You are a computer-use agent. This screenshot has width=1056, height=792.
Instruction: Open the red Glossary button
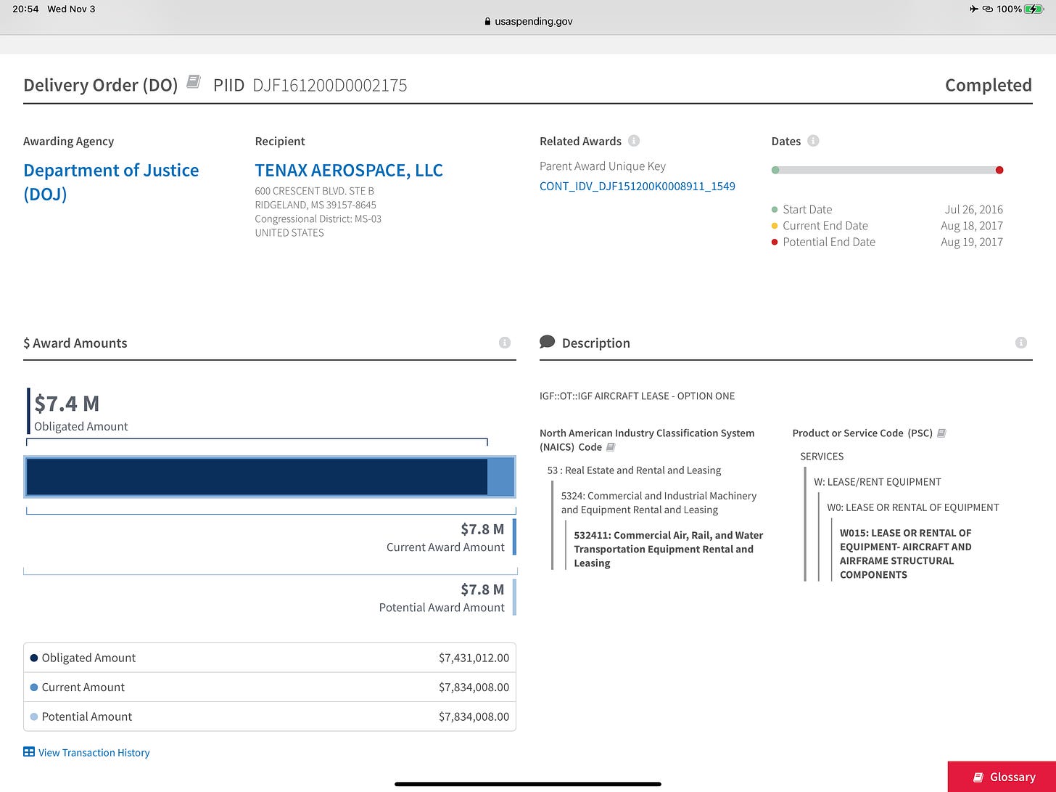point(1002,777)
